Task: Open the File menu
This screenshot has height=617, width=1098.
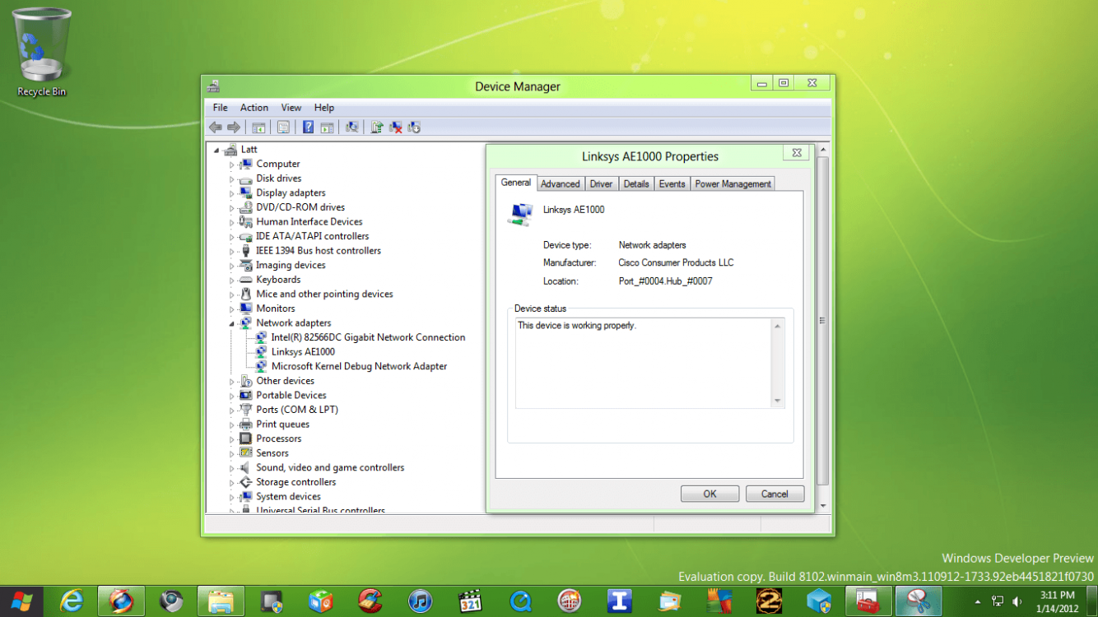Action: pyautogui.click(x=221, y=108)
